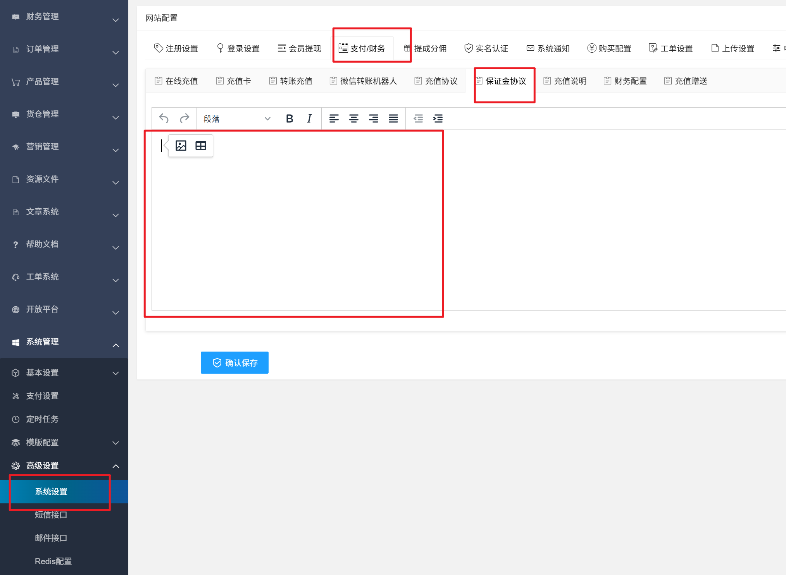Image resolution: width=786 pixels, height=575 pixels.
Task: Justify the paragraph text alignment
Action: click(x=393, y=118)
